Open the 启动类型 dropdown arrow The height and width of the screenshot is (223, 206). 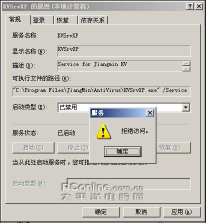(185, 107)
